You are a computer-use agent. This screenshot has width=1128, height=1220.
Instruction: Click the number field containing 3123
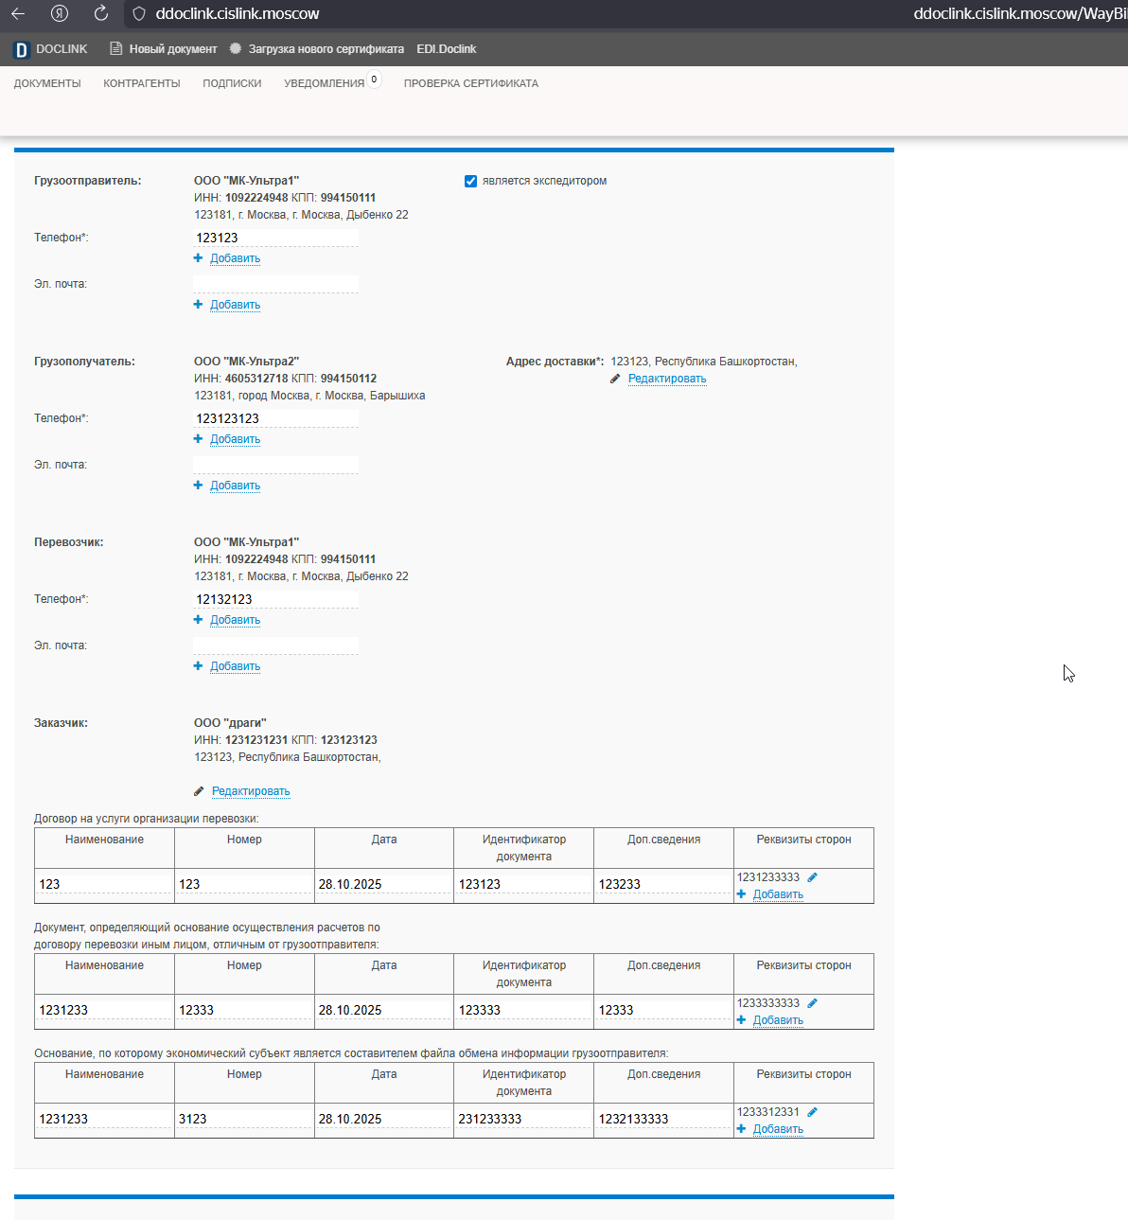coord(244,1119)
